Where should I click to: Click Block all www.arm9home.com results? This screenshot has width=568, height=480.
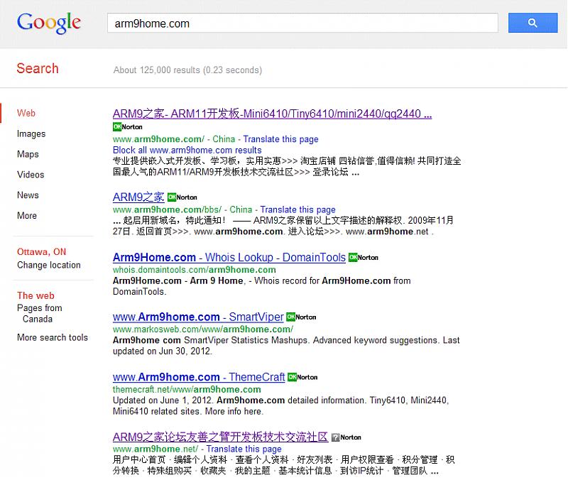tap(187, 150)
